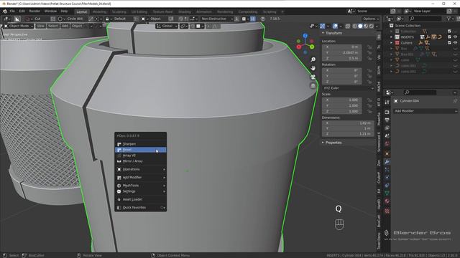Viewport: 460px width, 258px height.
Task: Add a new workspace tab with plus
Action: pyautogui.click(x=282, y=11)
